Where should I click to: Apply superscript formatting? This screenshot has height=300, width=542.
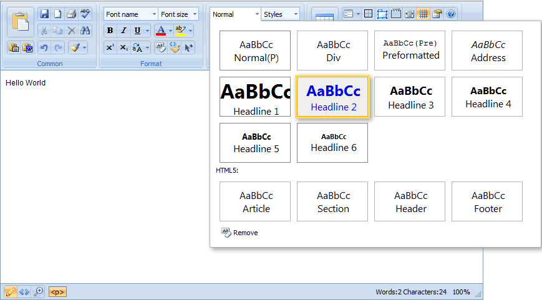(110, 47)
